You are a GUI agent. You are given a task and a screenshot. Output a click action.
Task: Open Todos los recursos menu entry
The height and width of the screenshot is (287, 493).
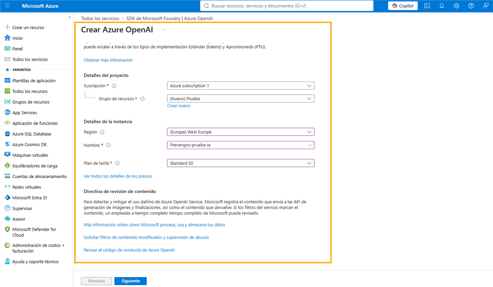30,91
